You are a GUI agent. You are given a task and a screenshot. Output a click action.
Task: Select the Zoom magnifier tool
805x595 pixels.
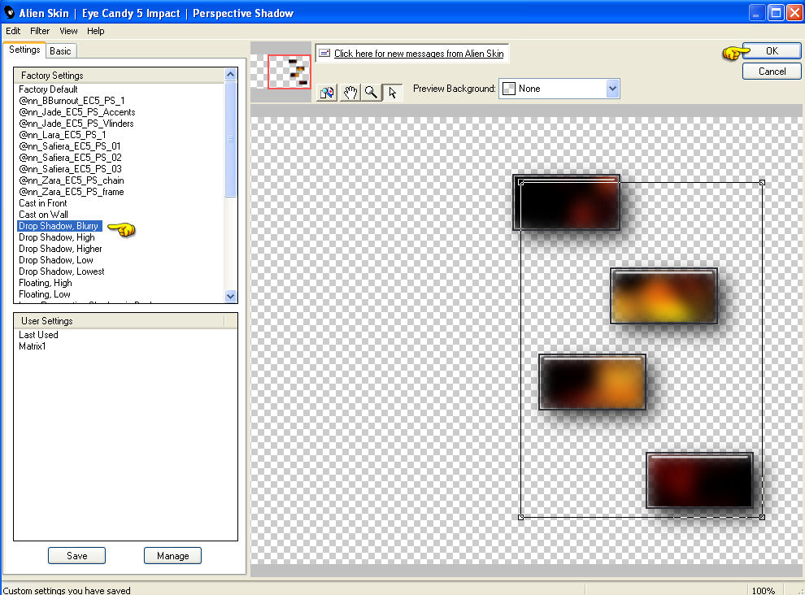[371, 93]
